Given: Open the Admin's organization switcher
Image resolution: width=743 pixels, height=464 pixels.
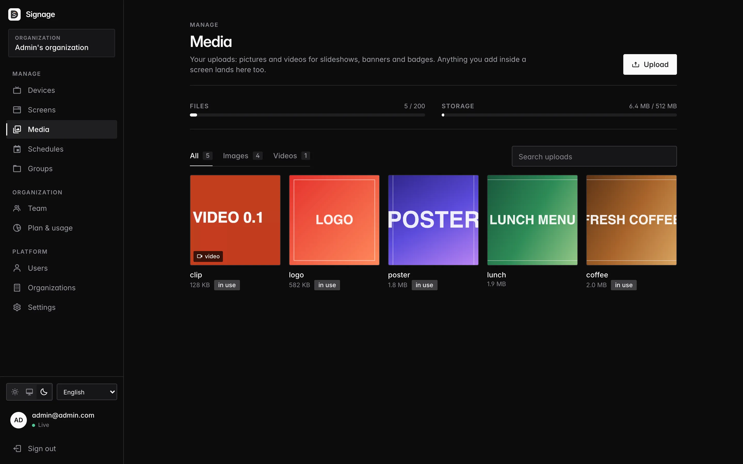Looking at the screenshot, I should [x=62, y=43].
